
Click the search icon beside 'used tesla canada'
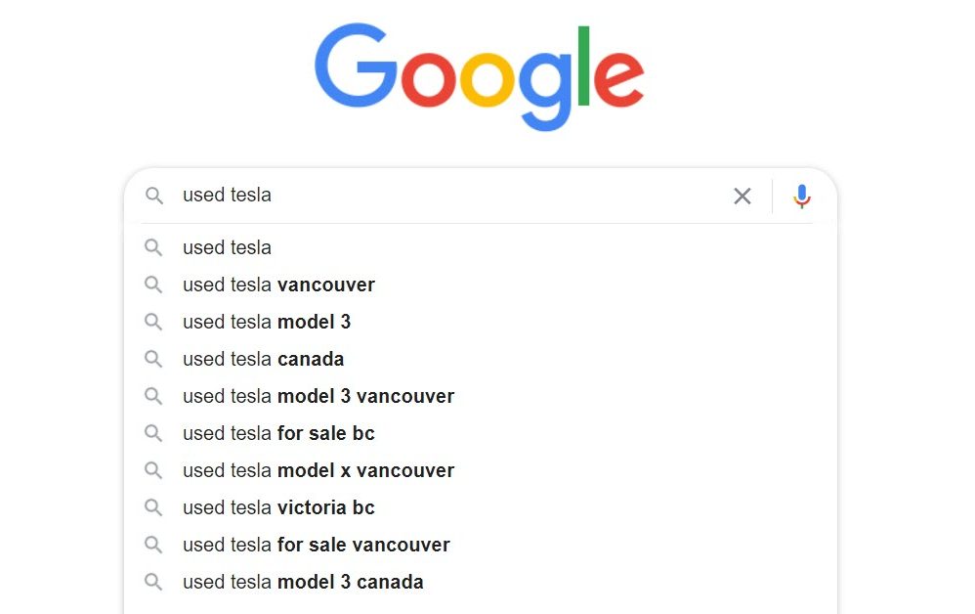pos(153,359)
